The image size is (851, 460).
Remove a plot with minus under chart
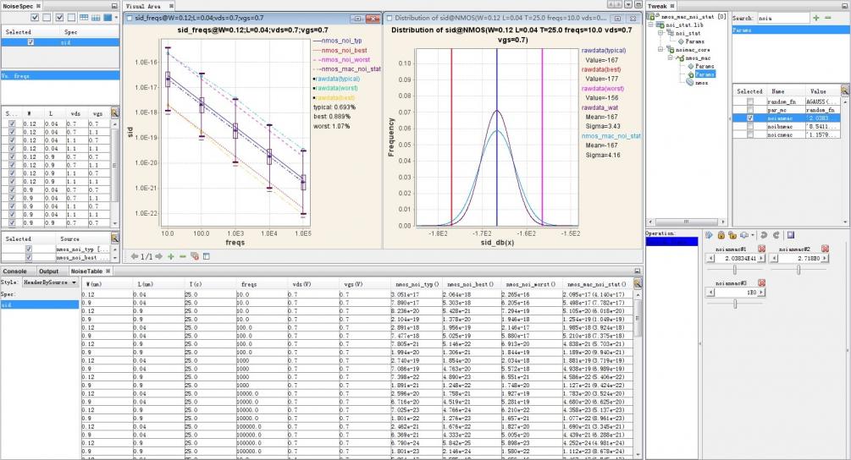pyautogui.click(x=182, y=256)
